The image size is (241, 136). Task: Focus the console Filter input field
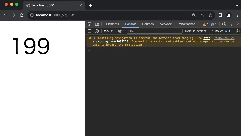[155, 31]
